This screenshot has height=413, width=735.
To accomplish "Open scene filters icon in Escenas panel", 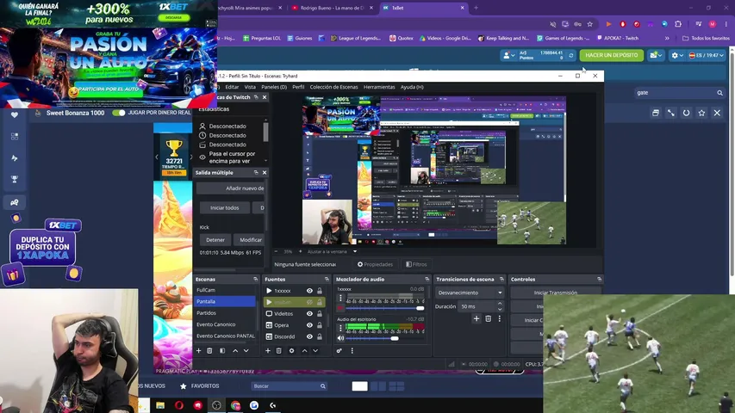I will (222, 351).
